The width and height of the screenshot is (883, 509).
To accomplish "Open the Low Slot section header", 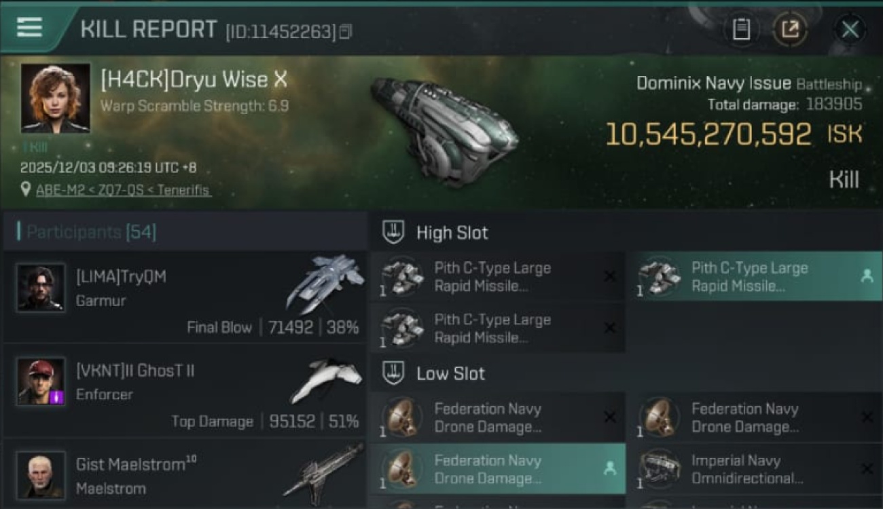I will [450, 373].
